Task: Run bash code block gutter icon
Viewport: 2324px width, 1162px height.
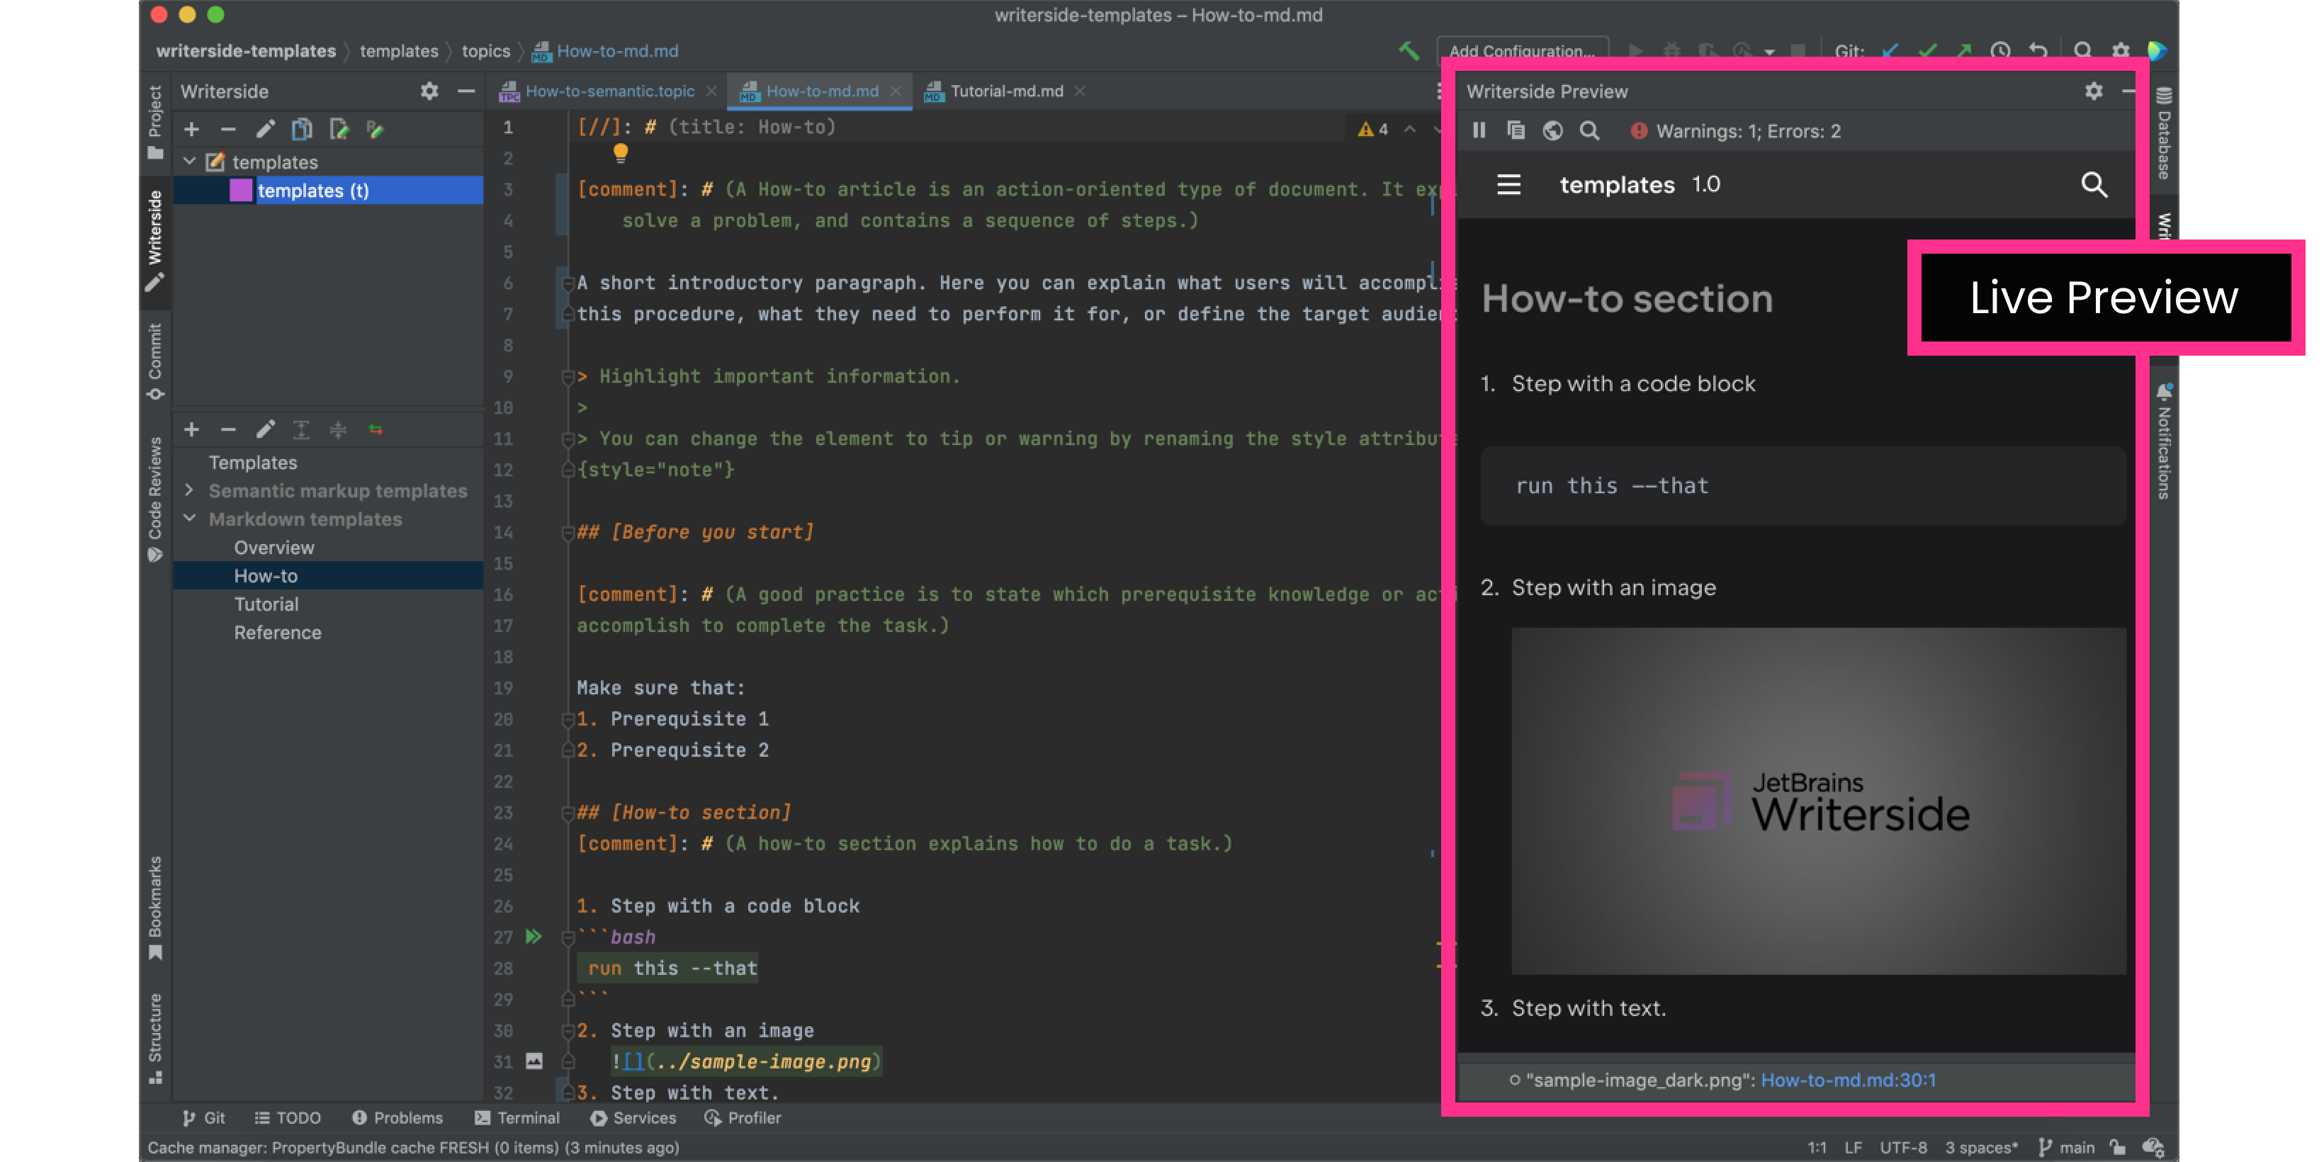Action: pos(534,937)
